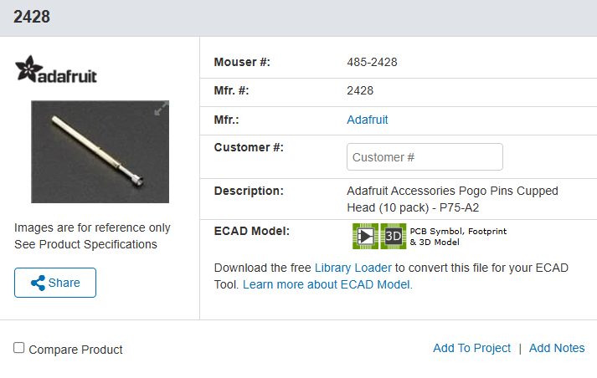Screen dimensions: 597x378
Task: Open the Adafruit manufacturer link
Action: [367, 120]
